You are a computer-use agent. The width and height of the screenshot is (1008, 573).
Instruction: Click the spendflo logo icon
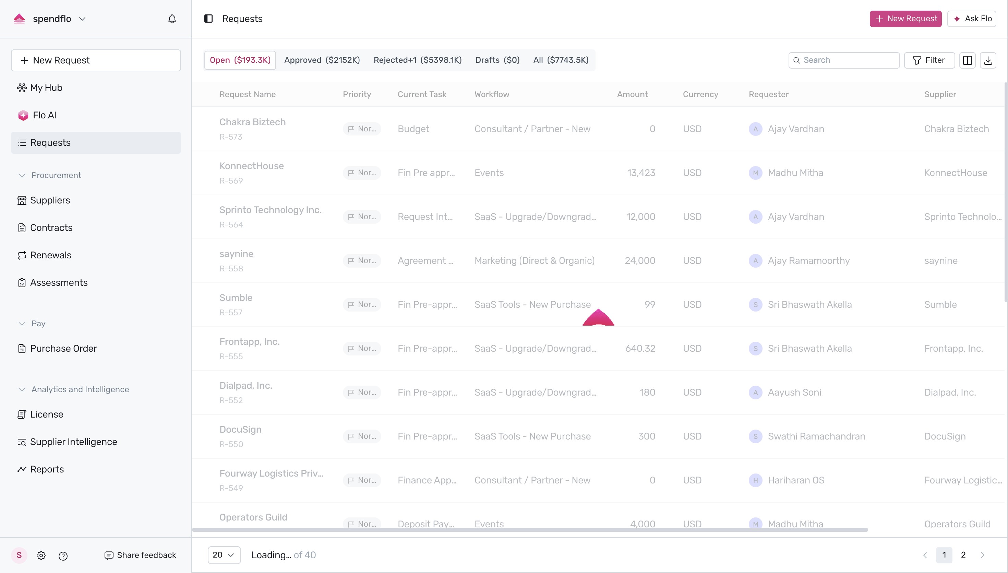pyautogui.click(x=19, y=19)
